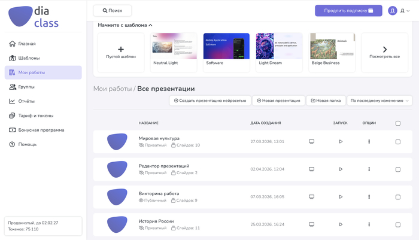Screen dimensions: 419x240
Task: Click История России thumbnail
Action: 117,224
